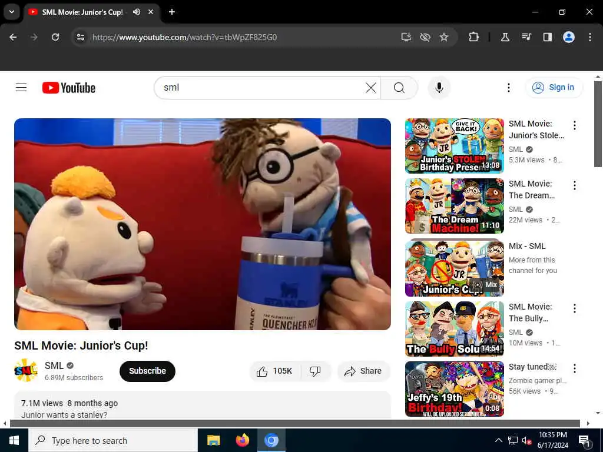Viewport: 603px width, 452px height.
Task: Open the SML channel name link
Action: 54,365
